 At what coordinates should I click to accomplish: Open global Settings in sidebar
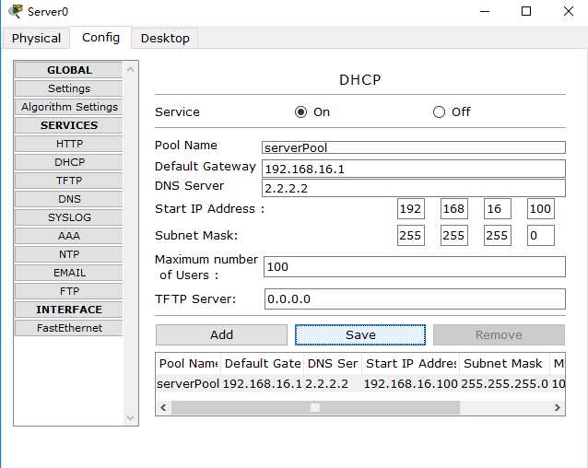coord(69,88)
